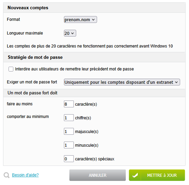
Task: Click the Longueur maximale label
Action: click(x=25, y=33)
